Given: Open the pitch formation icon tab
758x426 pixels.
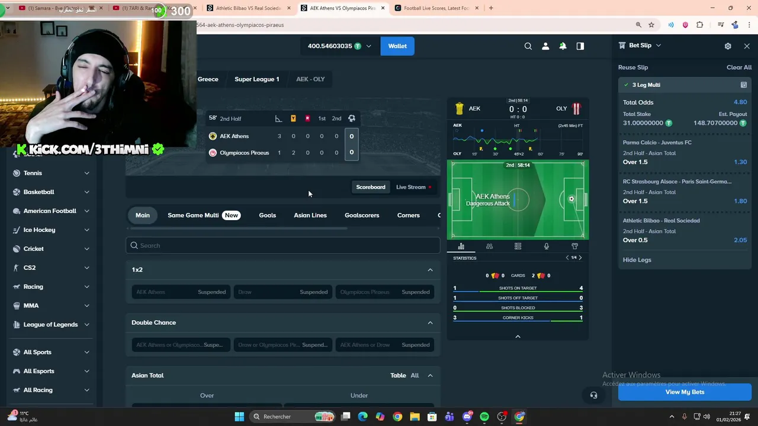Looking at the screenshot, I should pos(518,246).
